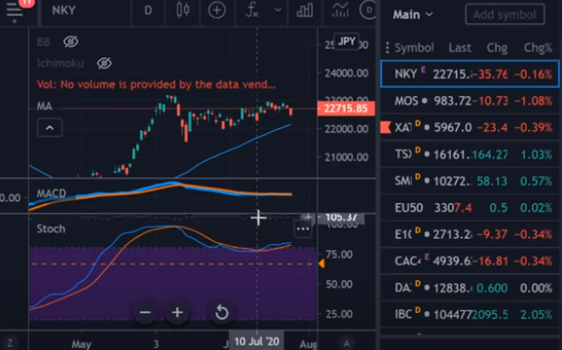Viewport: 562px width, 350px height.
Task: Expand the Main watchlist dropdown
Action: pyautogui.click(x=413, y=15)
